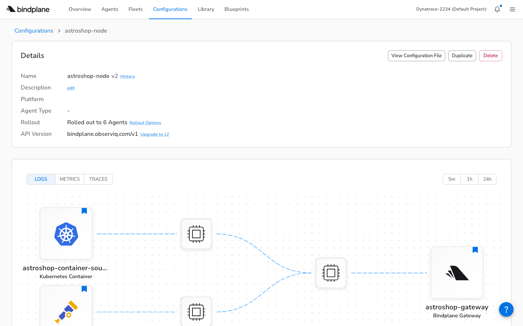
Task: Open the bottom-row processor node
Action: coord(196,312)
